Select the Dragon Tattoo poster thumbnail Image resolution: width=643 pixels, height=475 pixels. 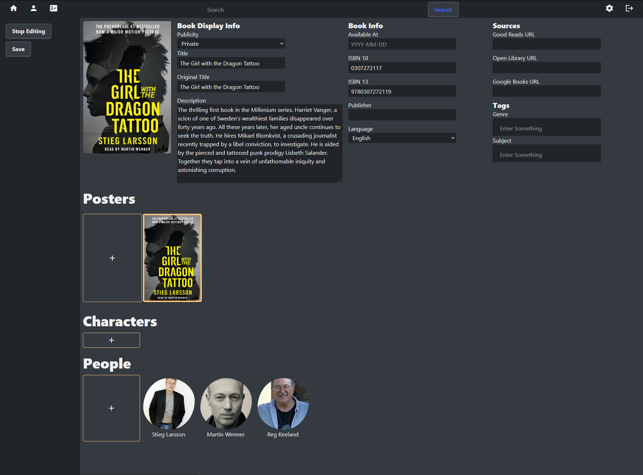tap(172, 258)
